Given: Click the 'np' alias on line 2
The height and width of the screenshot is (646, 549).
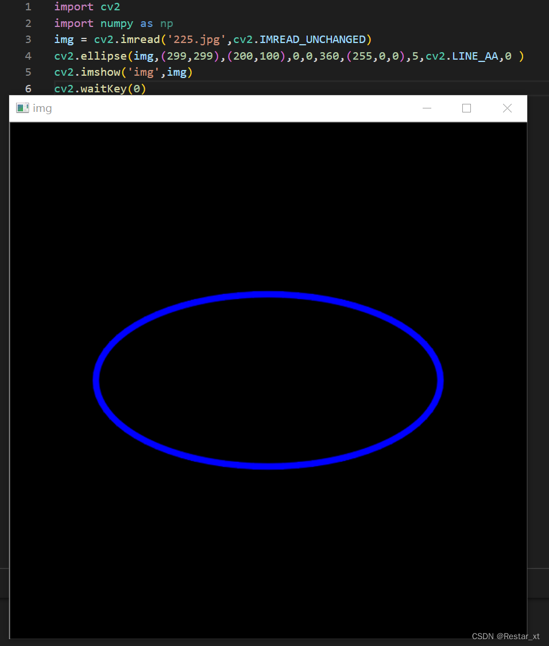Looking at the screenshot, I should pyautogui.click(x=167, y=24).
